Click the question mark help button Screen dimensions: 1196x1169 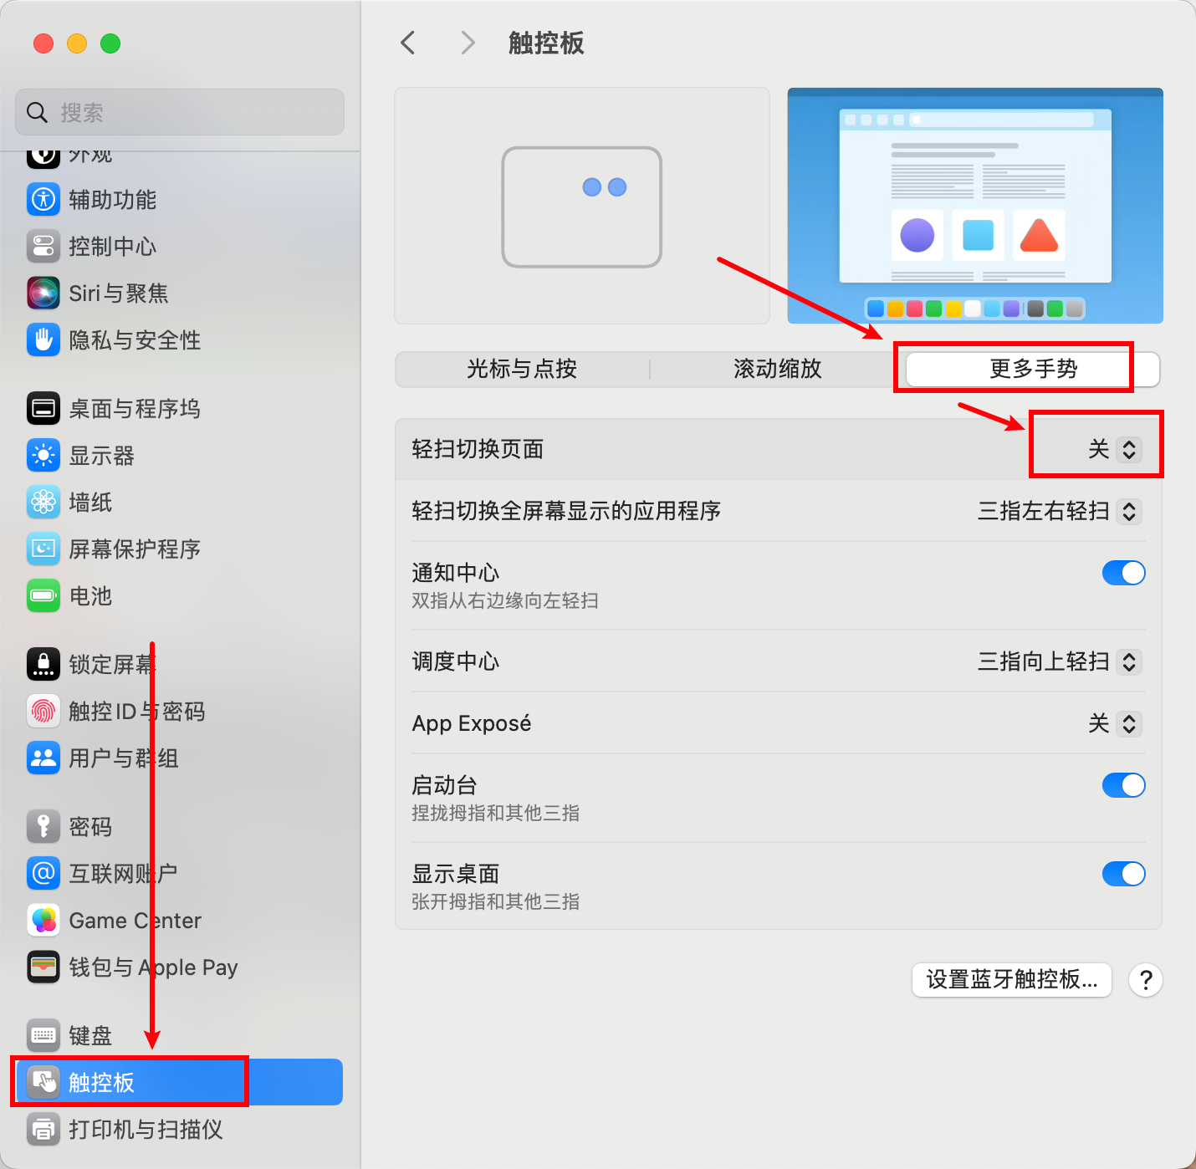coord(1146,979)
